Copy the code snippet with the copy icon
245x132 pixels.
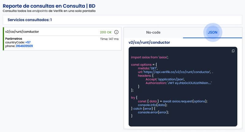233,51
